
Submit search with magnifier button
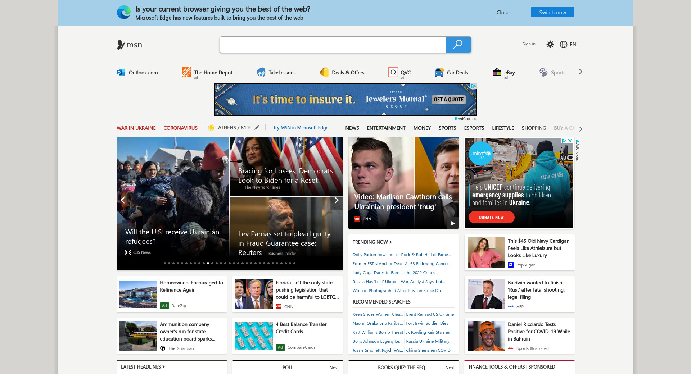458,45
